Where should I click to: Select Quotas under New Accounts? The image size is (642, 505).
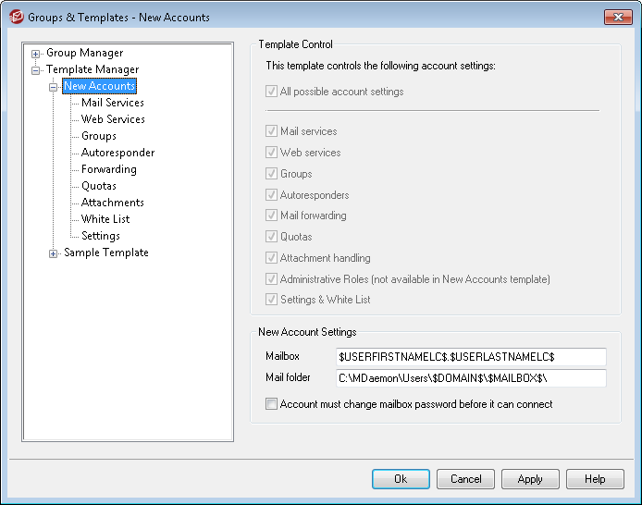[x=98, y=186]
